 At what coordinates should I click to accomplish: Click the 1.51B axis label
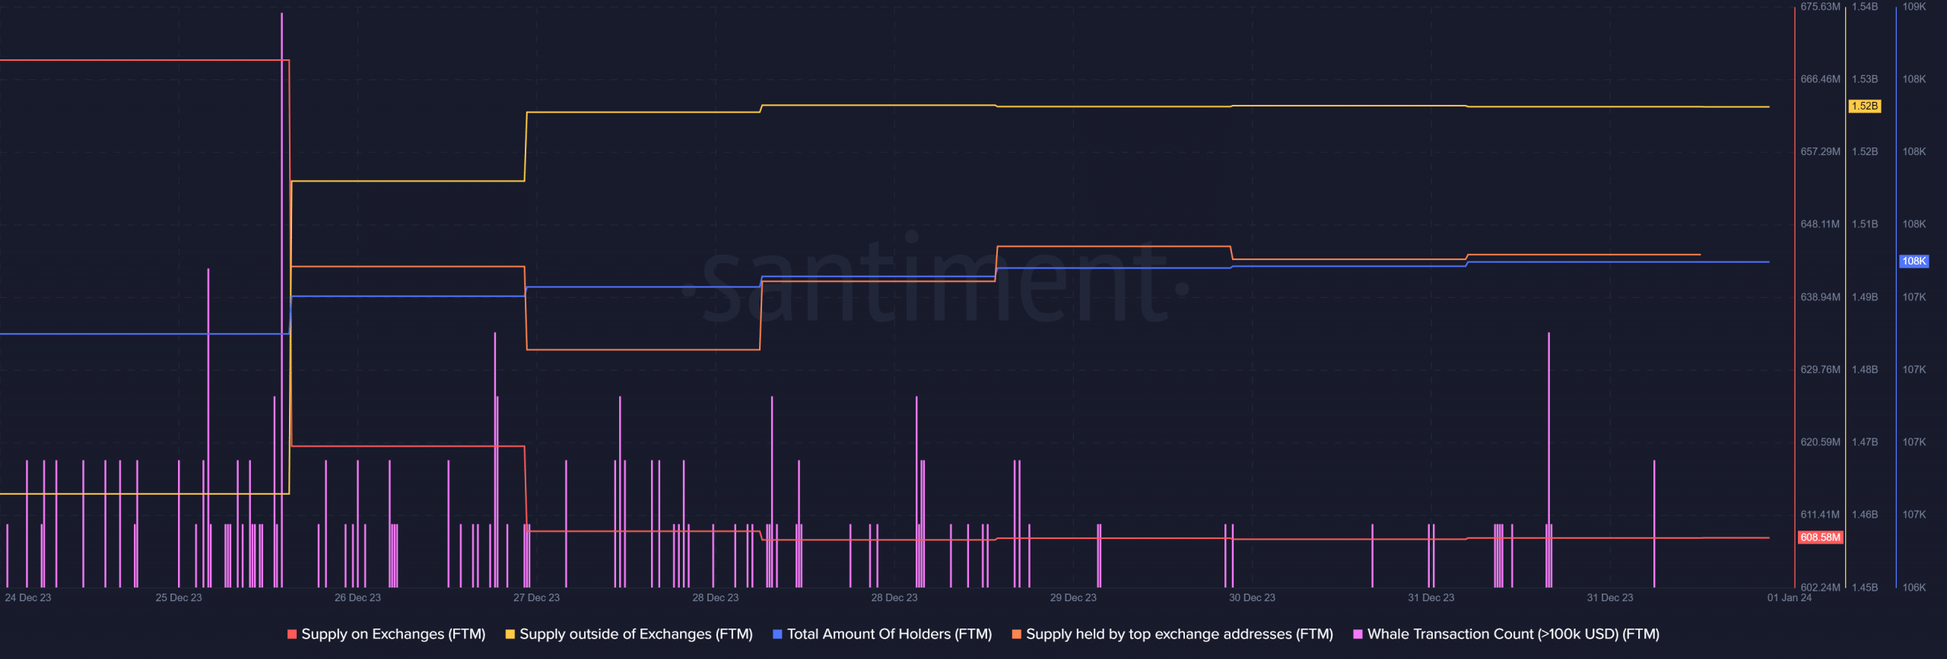1864,224
